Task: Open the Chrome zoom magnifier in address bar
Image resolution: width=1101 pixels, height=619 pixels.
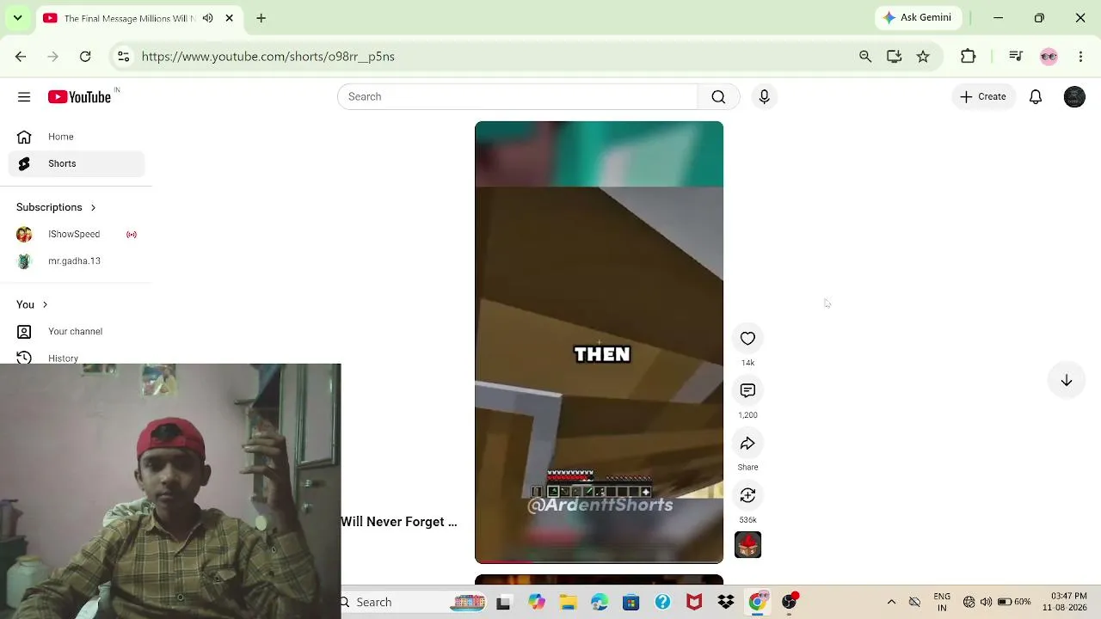Action: tap(865, 57)
